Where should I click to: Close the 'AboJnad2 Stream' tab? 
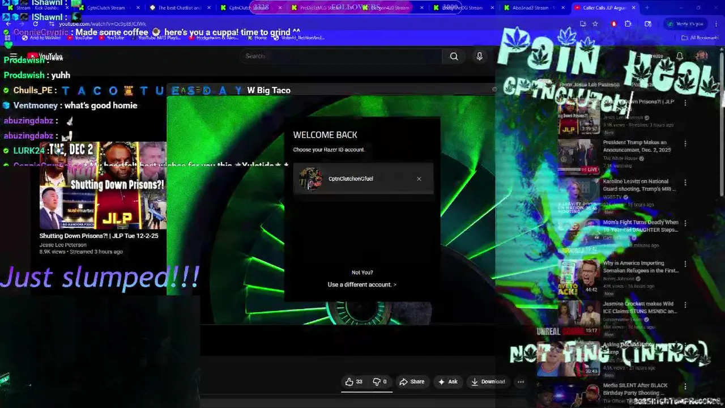[x=563, y=8]
